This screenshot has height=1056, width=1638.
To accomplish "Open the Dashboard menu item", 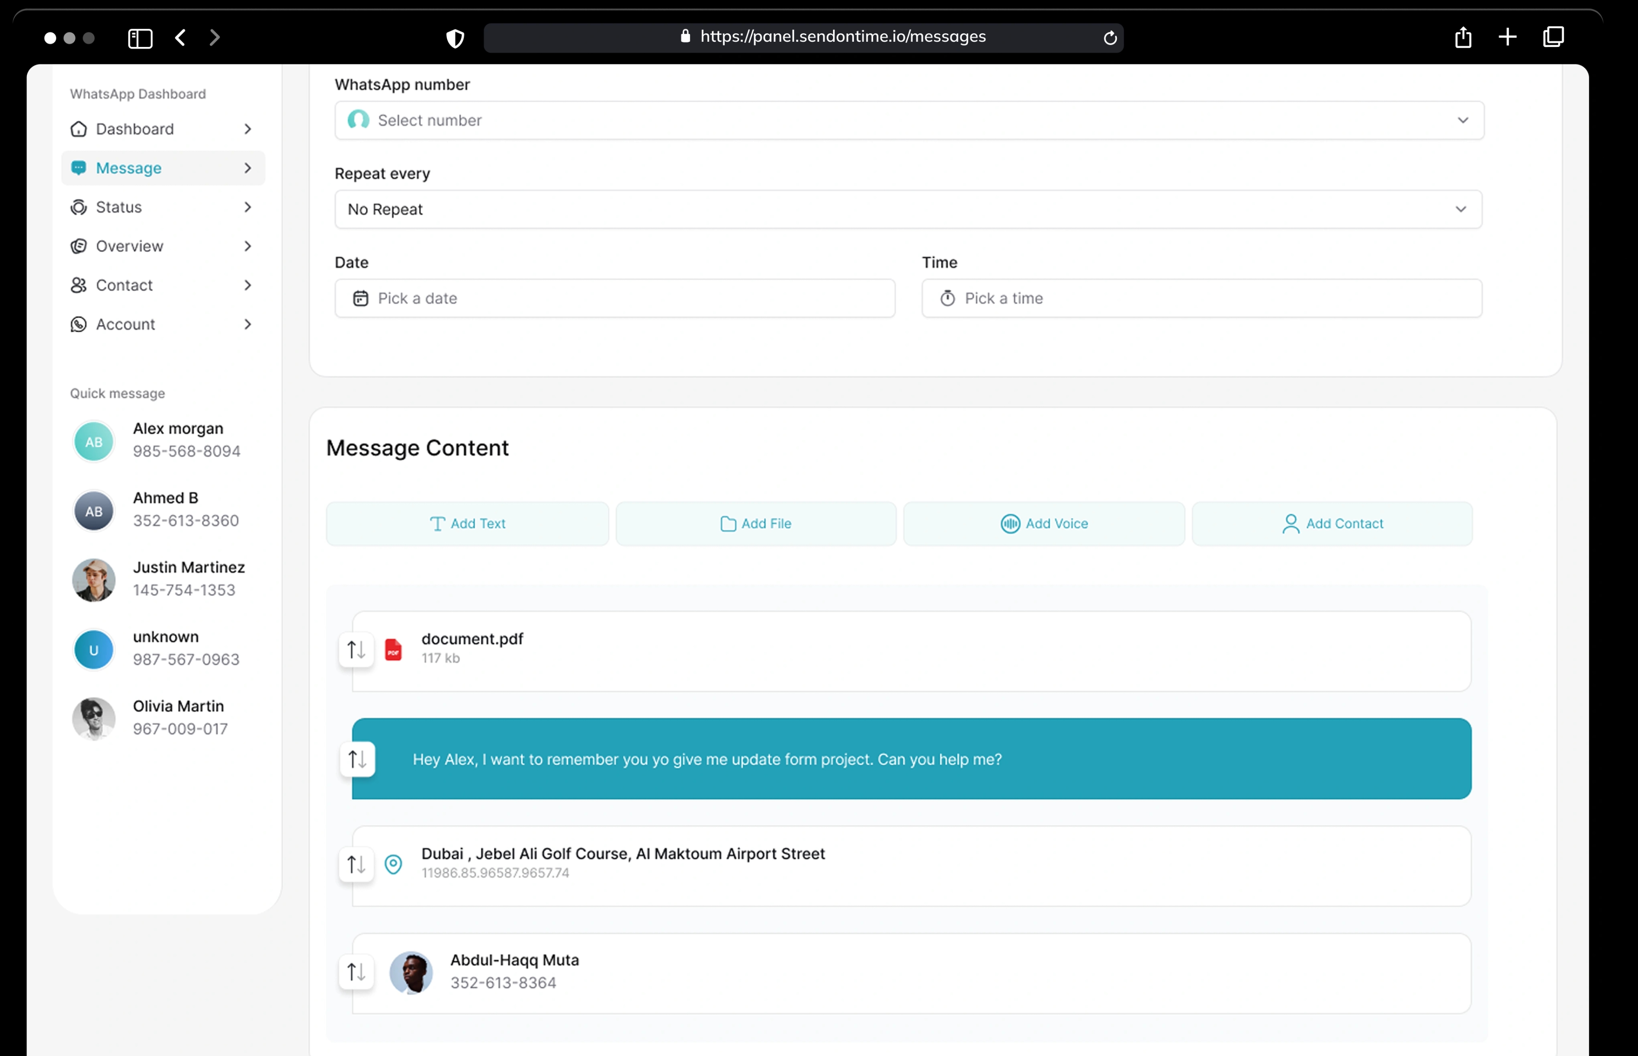I will (163, 129).
